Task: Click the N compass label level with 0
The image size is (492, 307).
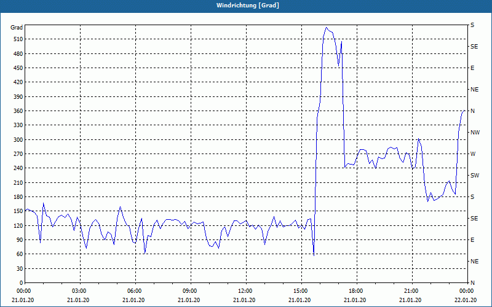Action: (x=472, y=283)
